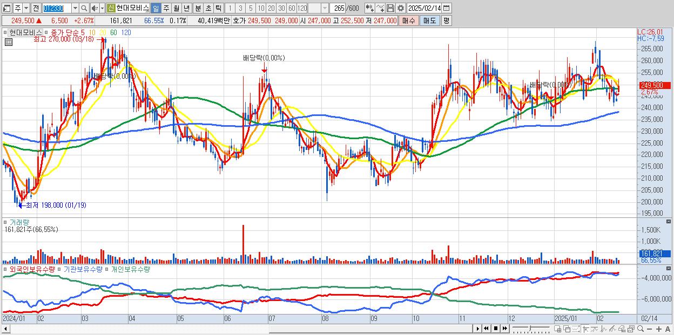Viewport: 674px width, 335px height.
Task: Select the 1 interval preset
Action: 230,9
